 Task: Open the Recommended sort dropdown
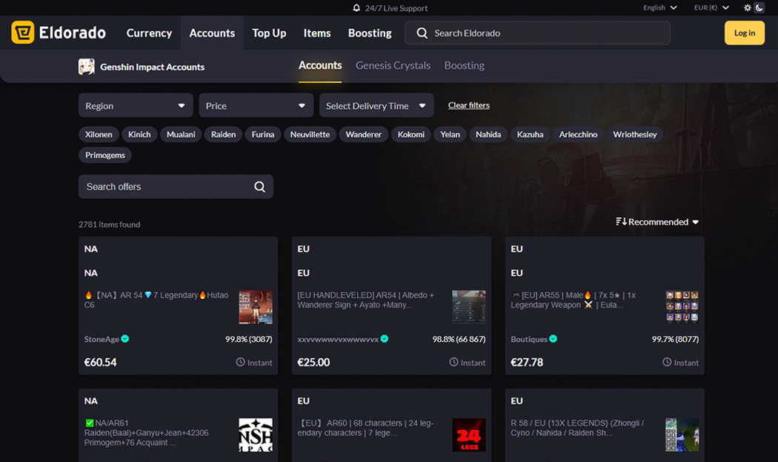(657, 222)
